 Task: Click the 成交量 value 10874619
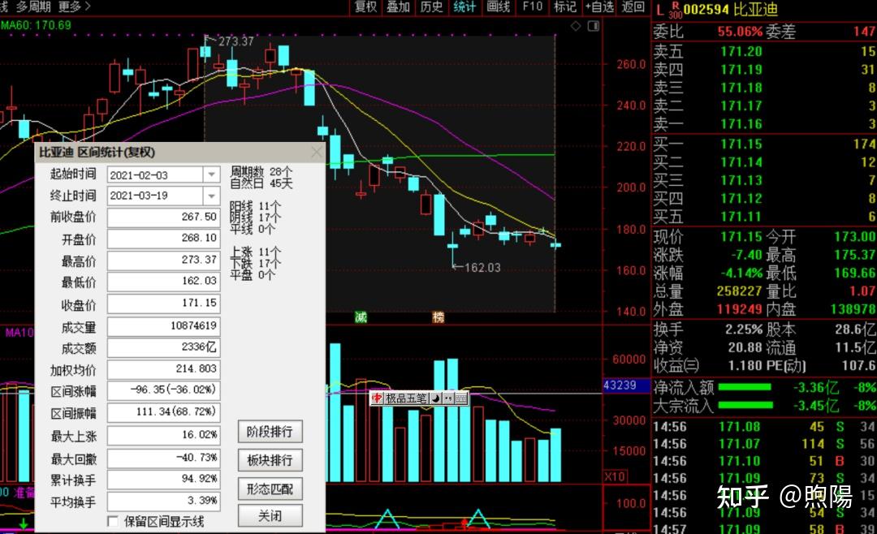tap(163, 325)
